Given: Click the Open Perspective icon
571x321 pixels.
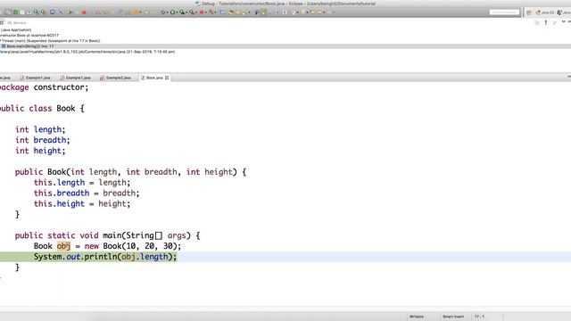Looking at the screenshot, I should click(x=529, y=12).
